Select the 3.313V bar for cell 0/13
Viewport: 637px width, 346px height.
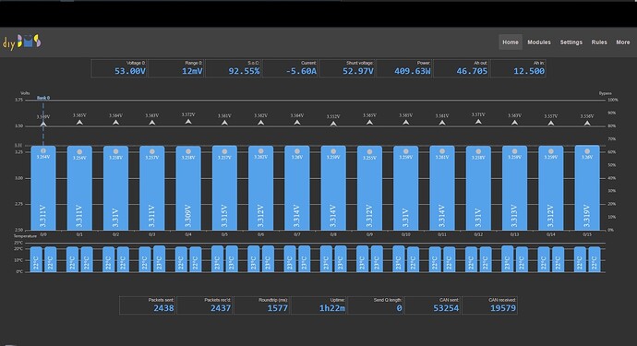[x=515, y=188]
